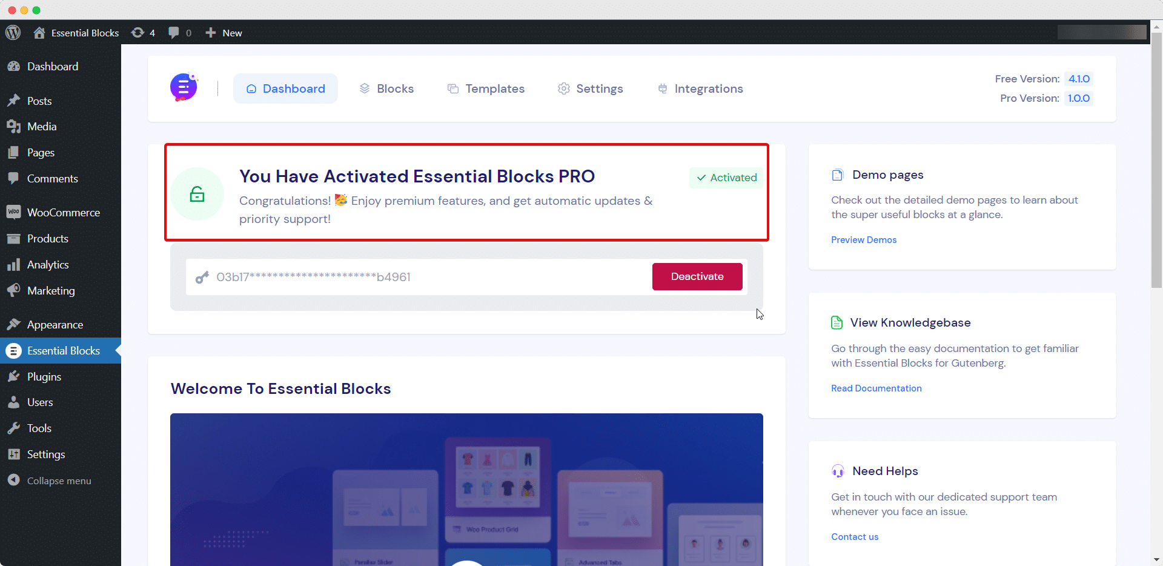Click the Analytics bar-chart icon

[13, 264]
